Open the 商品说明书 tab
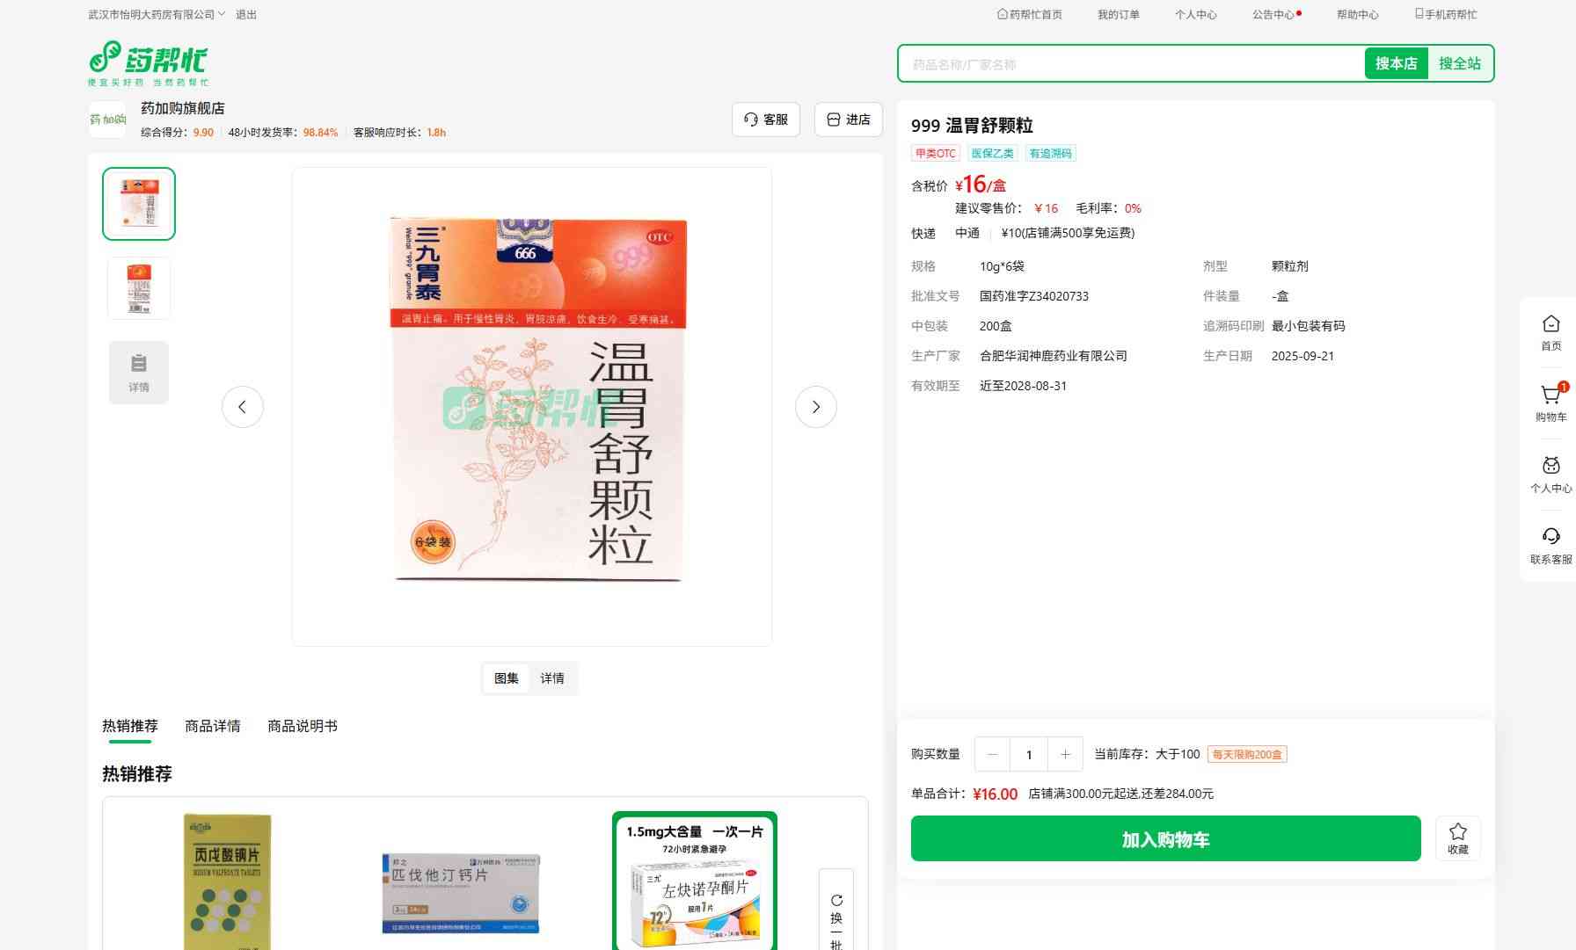 point(302,726)
